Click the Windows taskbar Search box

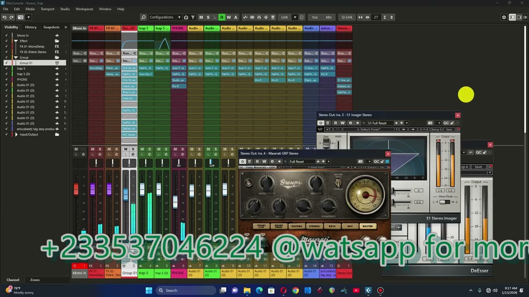(x=186, y=290)
